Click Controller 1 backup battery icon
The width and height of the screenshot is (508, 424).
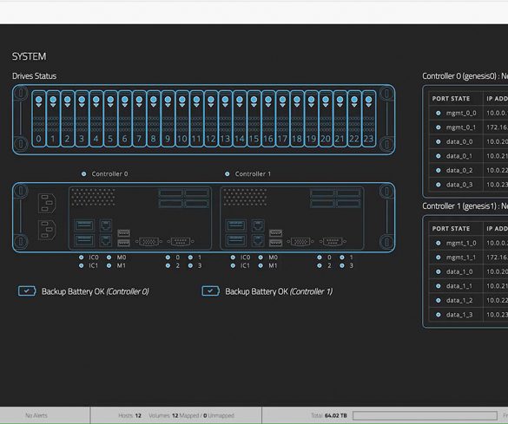point(211,291)
